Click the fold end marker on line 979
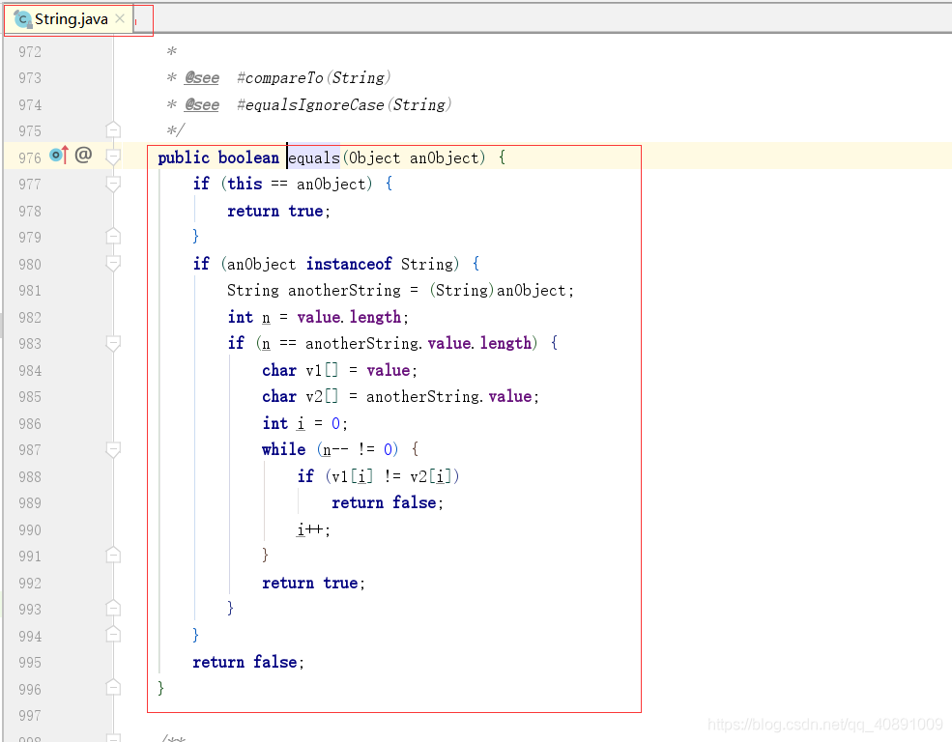 (x=113, y=236)
